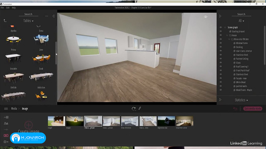
Task: Open the Tables category dropdown
Action: (x=28, y=21)
